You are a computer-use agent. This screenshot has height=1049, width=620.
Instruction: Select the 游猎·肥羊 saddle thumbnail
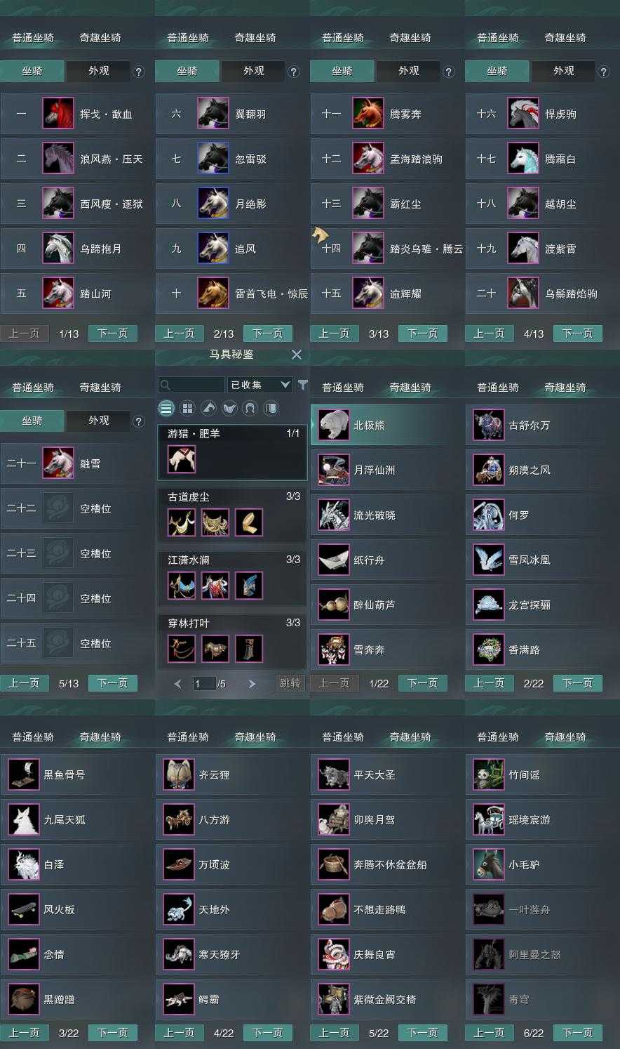[x=182, y=459]
